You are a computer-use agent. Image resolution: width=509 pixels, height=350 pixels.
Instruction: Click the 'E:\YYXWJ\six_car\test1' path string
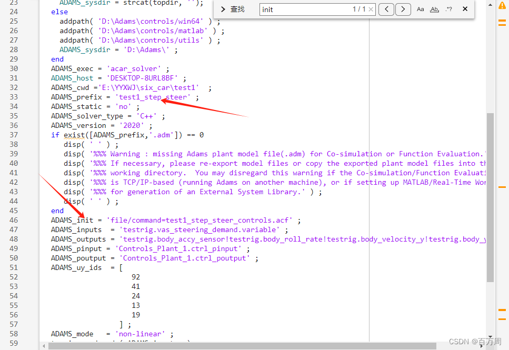point(148,88)
